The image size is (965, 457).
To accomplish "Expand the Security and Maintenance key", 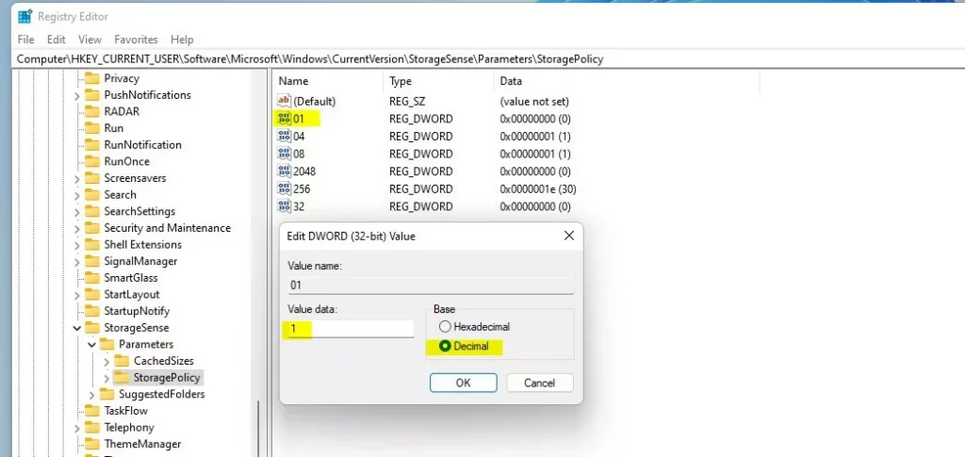I will pyautogui.click(x=77, y=228).
